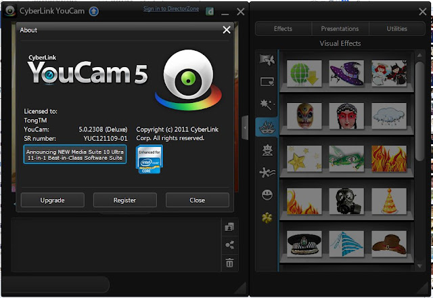Apply the yellow stars effect
This screenshot has height=298, width=433.
tap(304, 158)
